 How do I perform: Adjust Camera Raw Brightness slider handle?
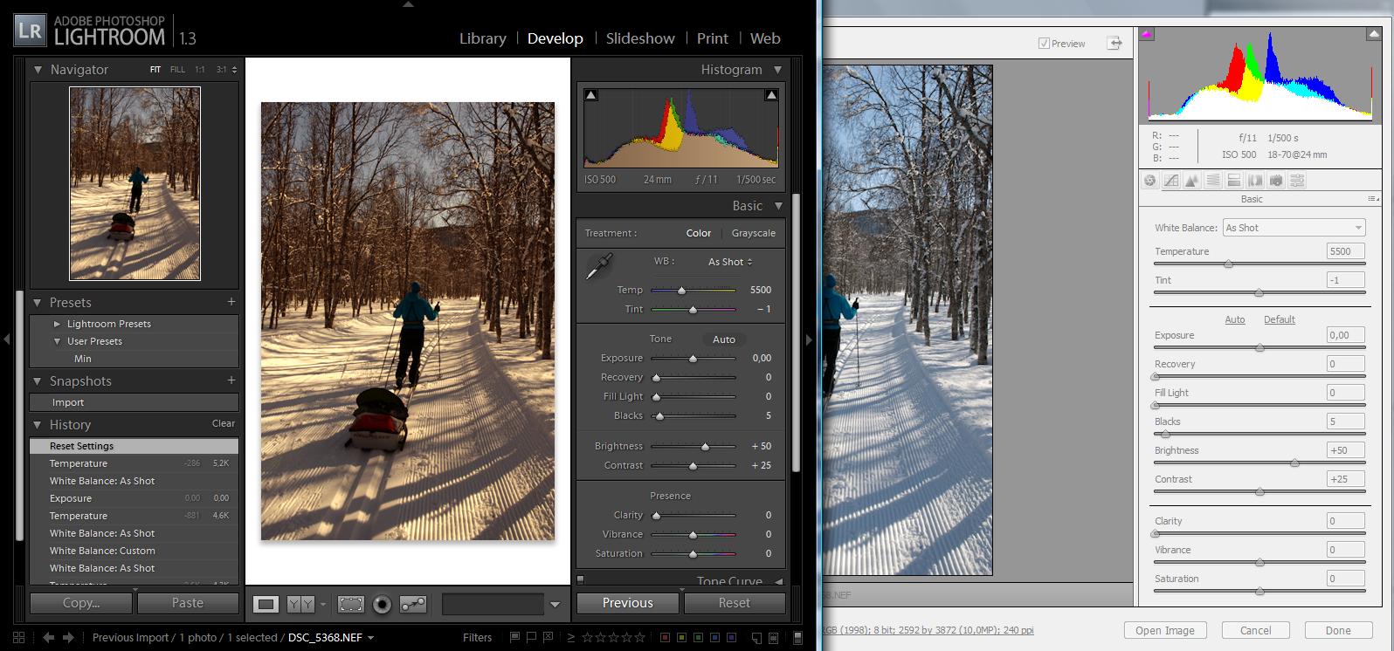1294,463
